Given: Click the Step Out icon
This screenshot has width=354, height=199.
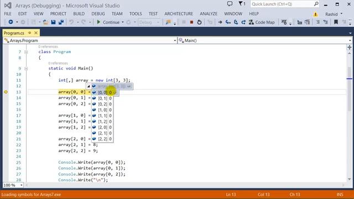Looking at the screenshot, I should coord(243,22).
